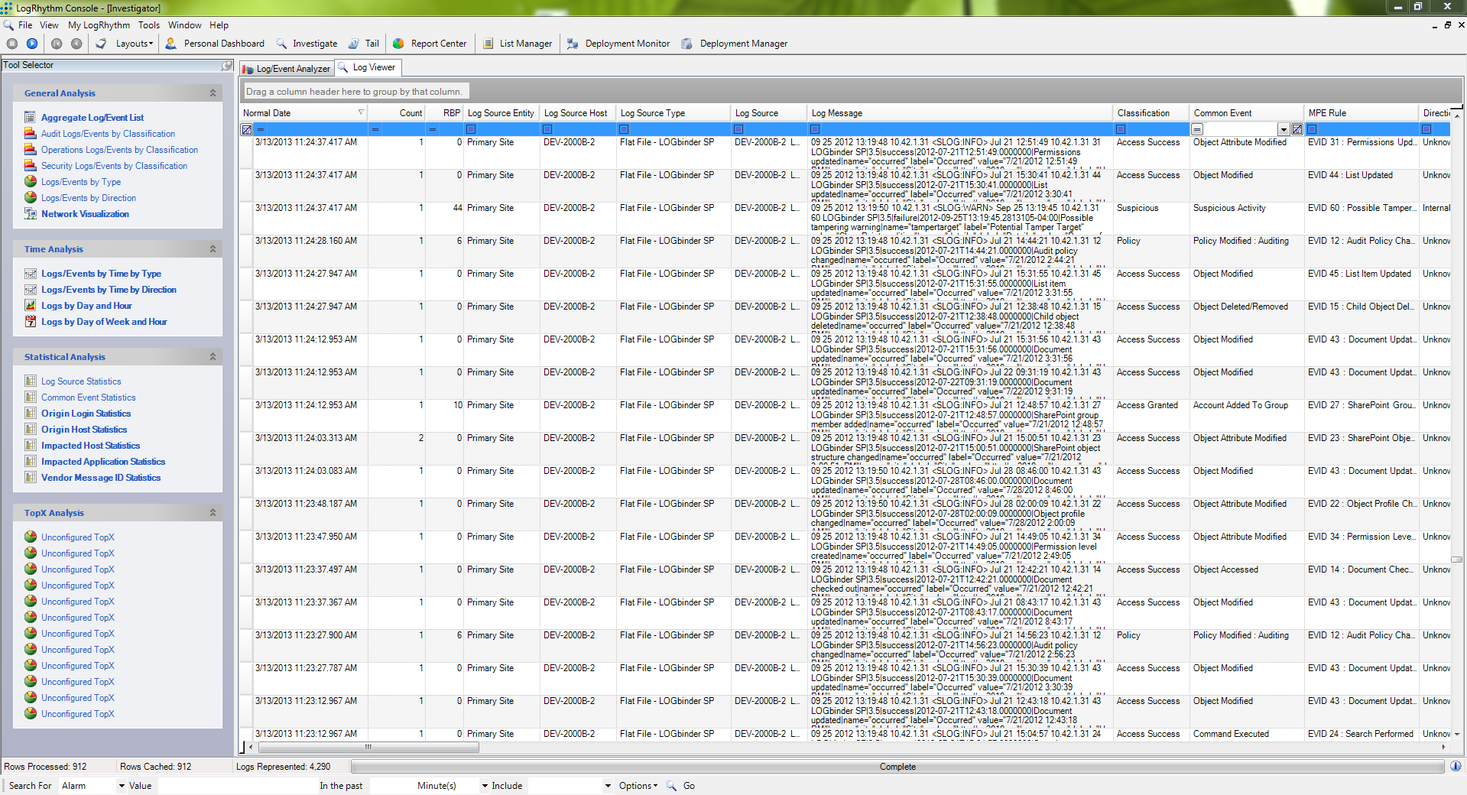Open List Manager
Image resolution: width=1467 pixels, height=795 pixels.
pos(518,44)
